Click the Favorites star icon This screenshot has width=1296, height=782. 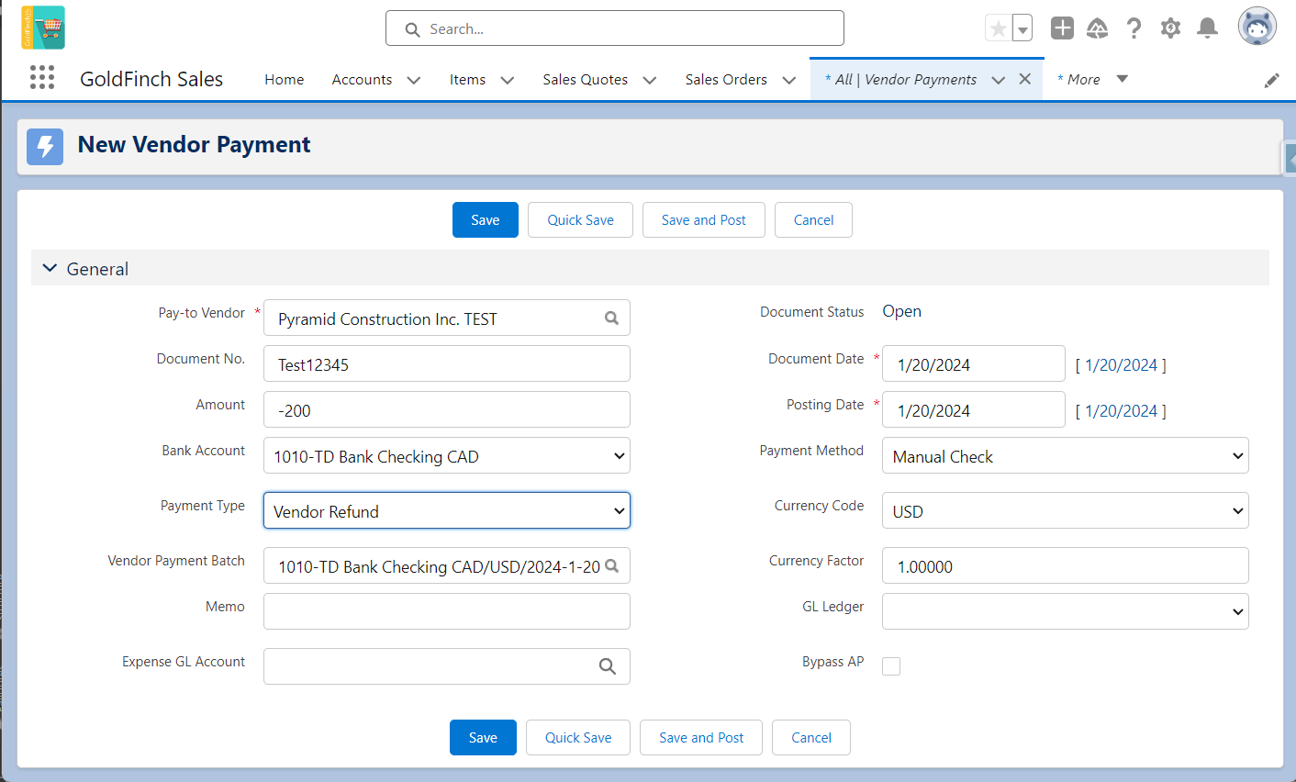tap(998, 28)
